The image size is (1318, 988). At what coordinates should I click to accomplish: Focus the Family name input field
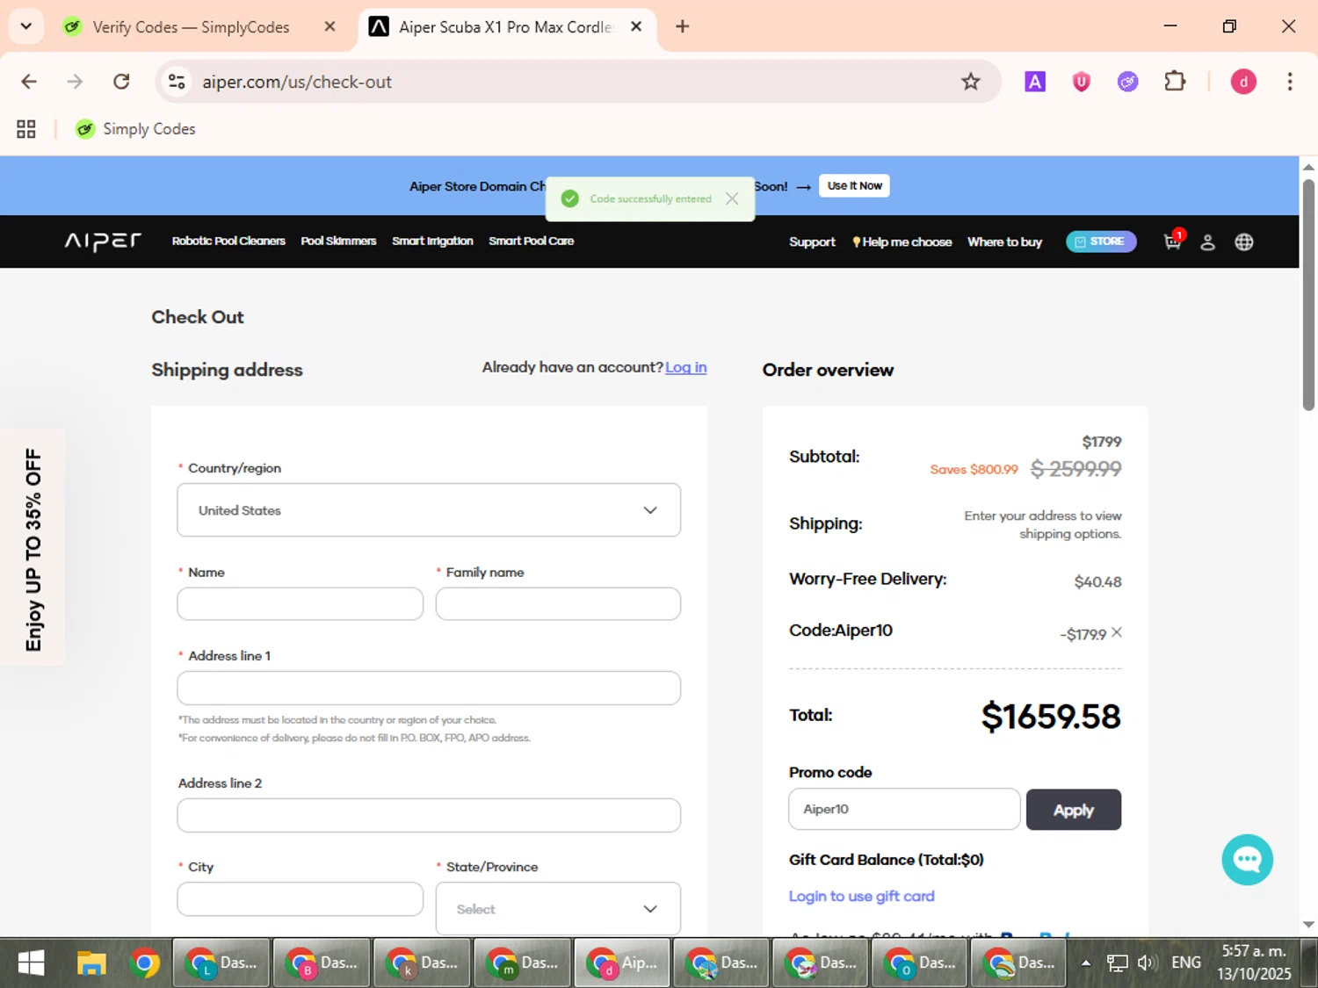(558, 603)
